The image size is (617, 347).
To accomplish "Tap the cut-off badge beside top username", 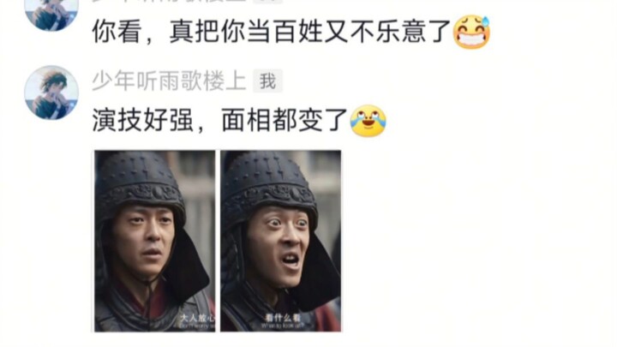I will pyautogui.click(x=267, y=2).
